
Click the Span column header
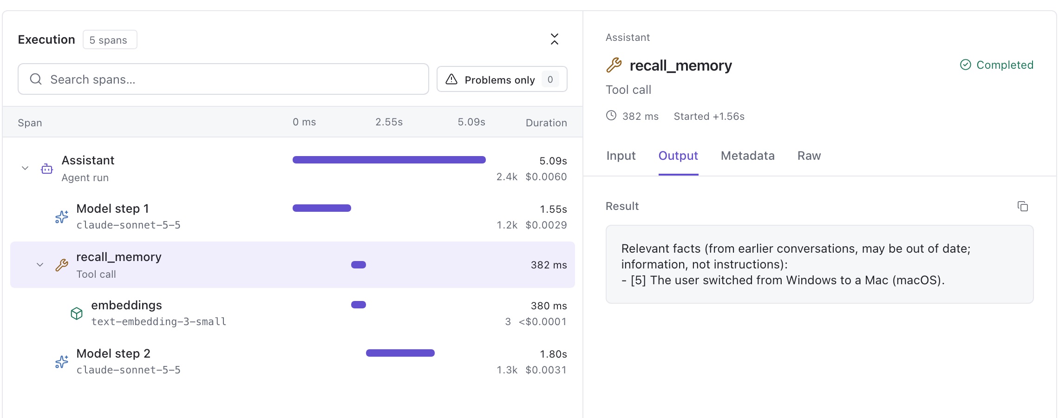30,123
